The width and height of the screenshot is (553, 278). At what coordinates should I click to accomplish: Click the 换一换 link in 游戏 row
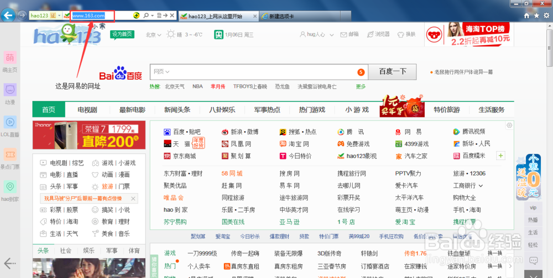point(495,253)
